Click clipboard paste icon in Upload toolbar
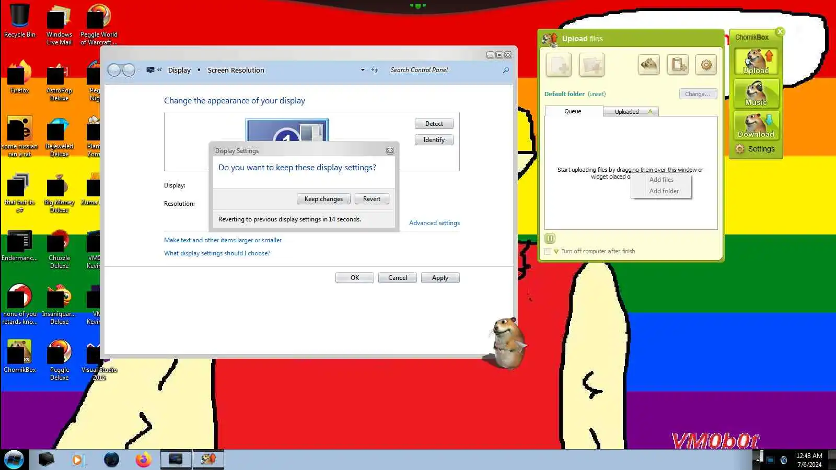Image resolution: width=836 pixels, height=470 pixels. pyautogui.click(x=678, y=65)
